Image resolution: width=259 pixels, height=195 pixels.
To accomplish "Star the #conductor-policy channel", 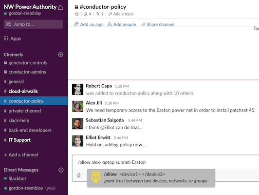I will tap(77, 14).
